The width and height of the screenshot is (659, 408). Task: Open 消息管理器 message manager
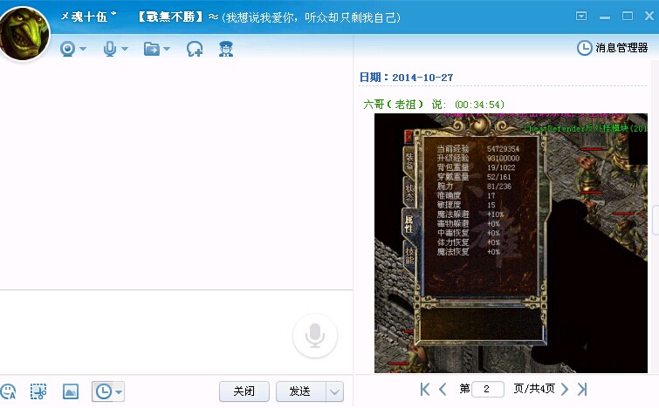[613, 48]
